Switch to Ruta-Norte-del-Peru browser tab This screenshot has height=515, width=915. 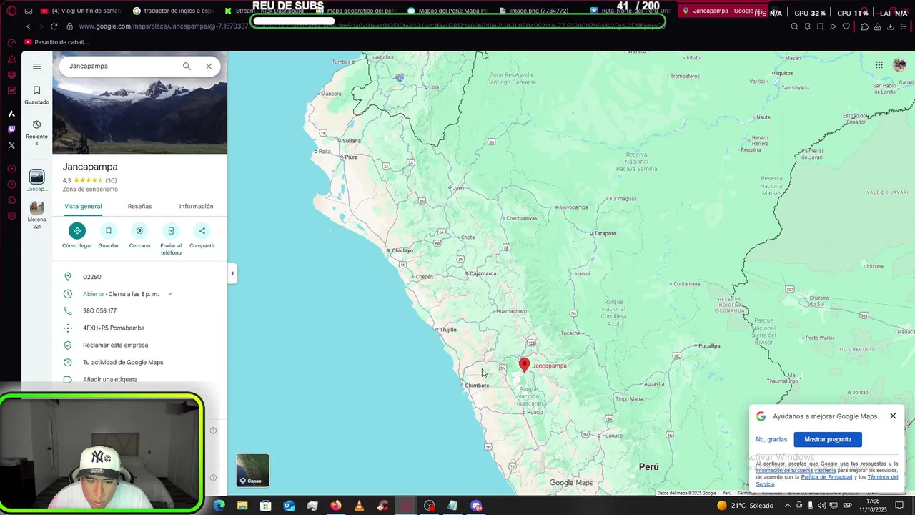point(629,11)
